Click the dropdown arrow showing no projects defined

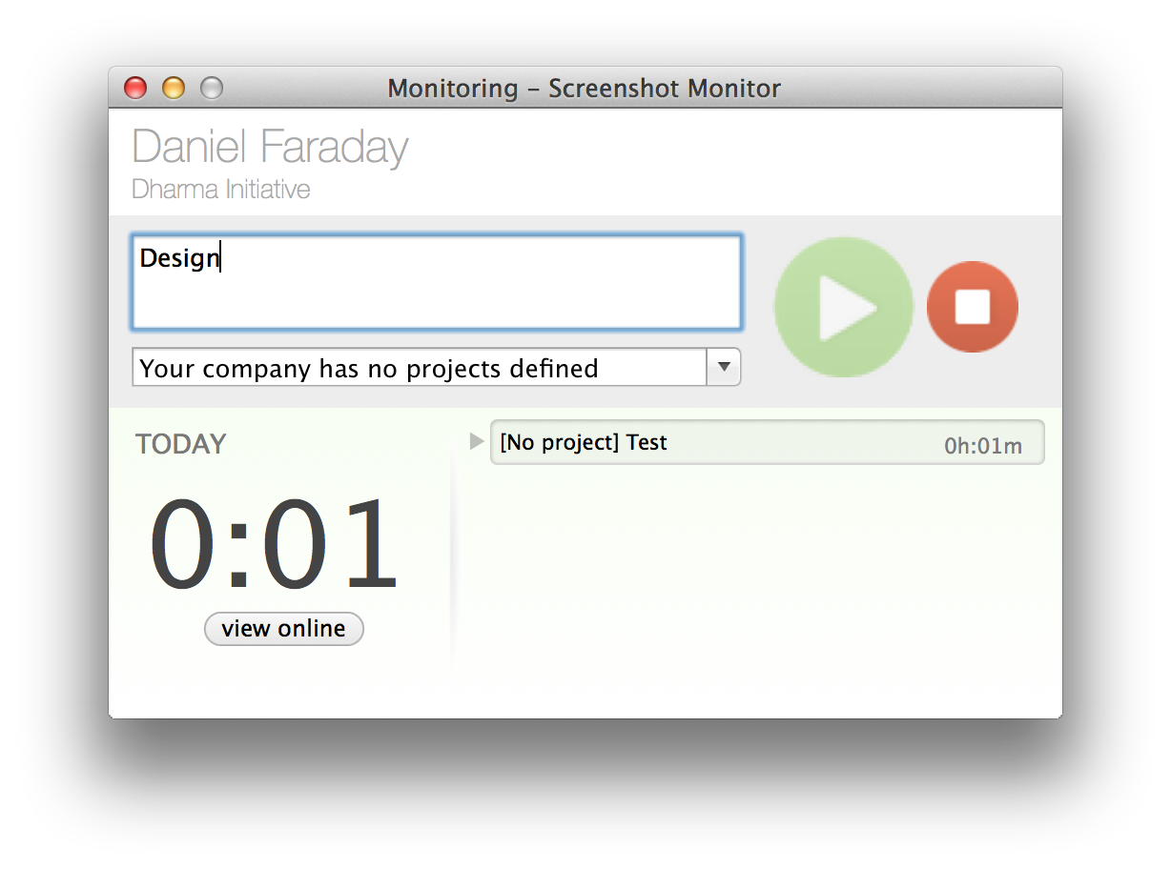(x=725, y=367)
